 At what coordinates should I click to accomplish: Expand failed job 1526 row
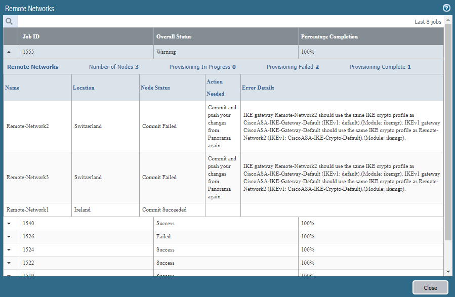pyautogui.click(x=9, y=237)
